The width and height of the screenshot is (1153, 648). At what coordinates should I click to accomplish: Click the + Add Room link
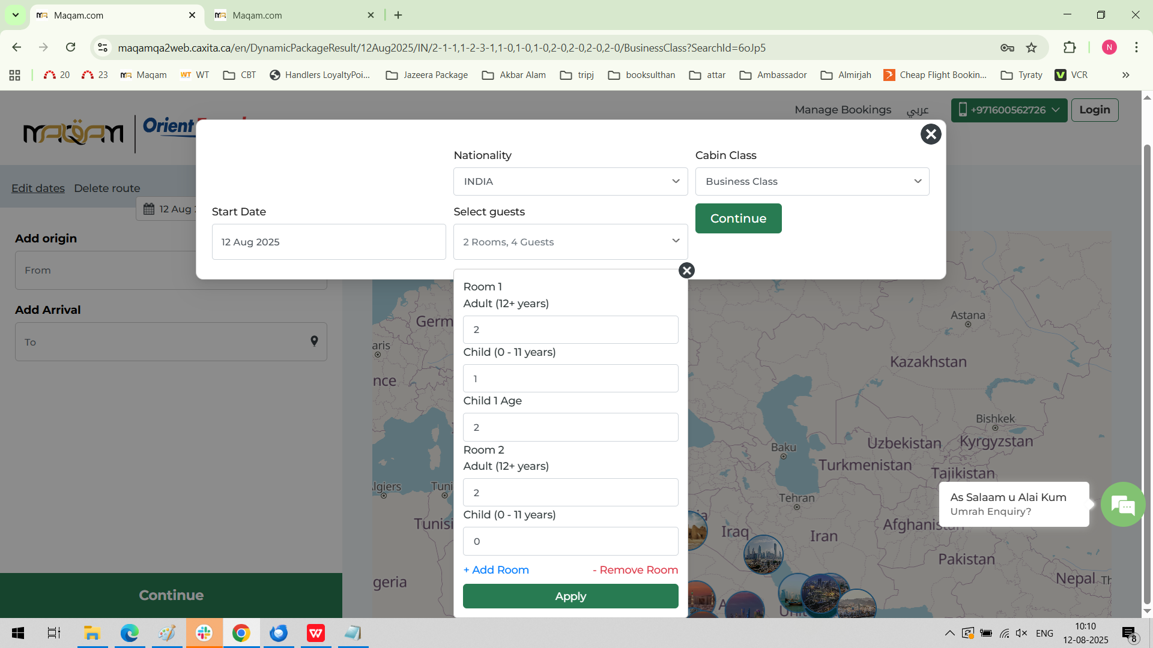[496, 570]
